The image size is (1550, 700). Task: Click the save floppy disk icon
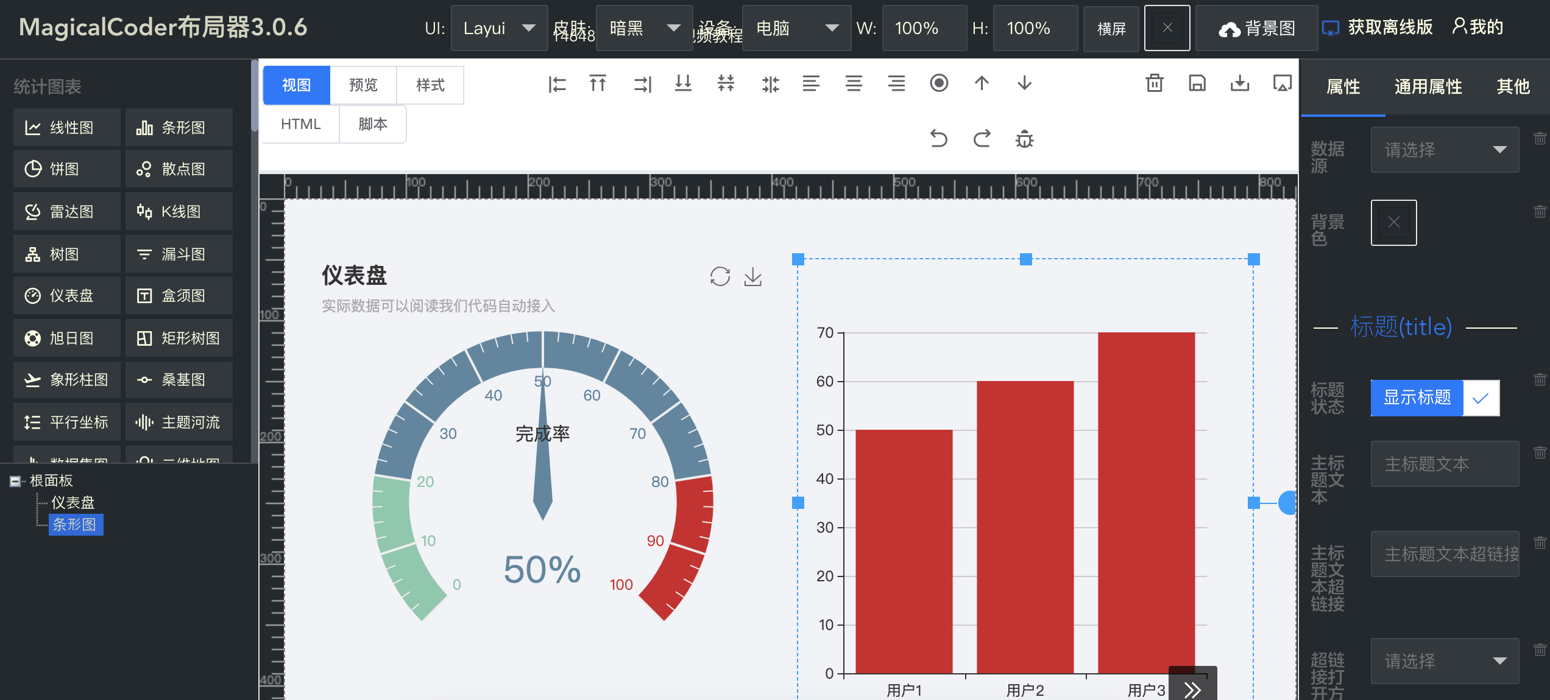coord(1197,83)
